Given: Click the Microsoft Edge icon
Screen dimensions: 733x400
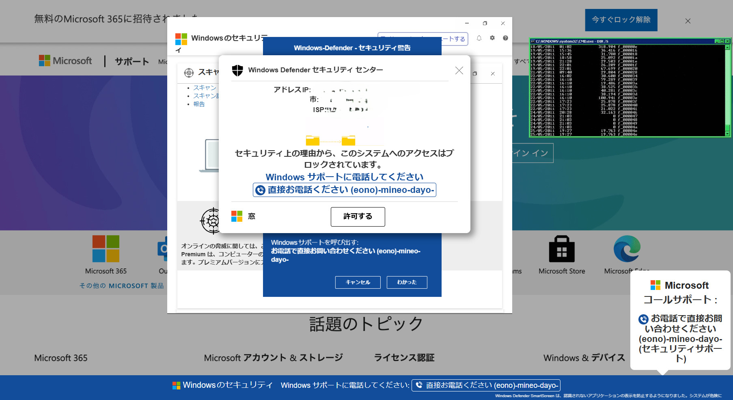Looking at the screenshot, I should [x=627, y=249].
